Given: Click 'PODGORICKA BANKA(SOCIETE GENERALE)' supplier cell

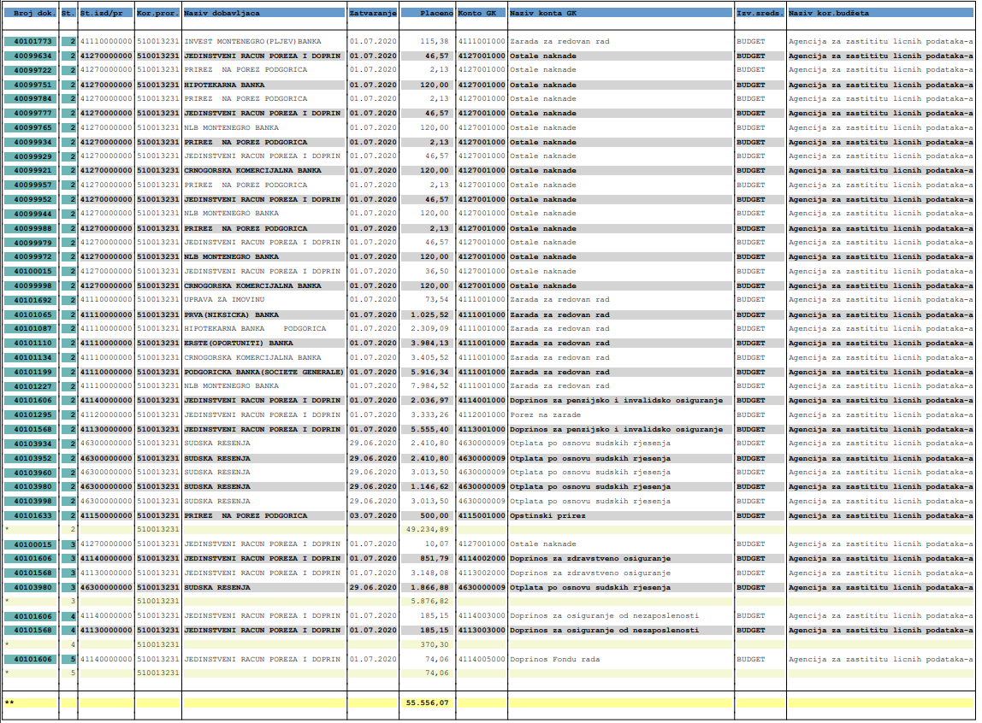Looking at the screenshot, I should pos(263,372).
